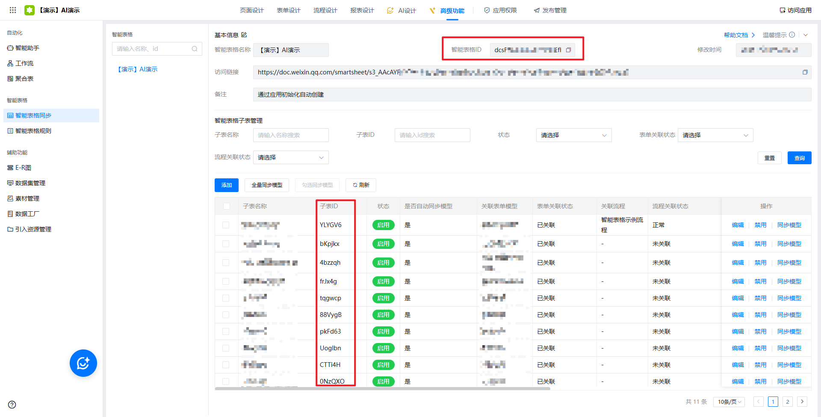Copy the access link URL

coord(805,72)
